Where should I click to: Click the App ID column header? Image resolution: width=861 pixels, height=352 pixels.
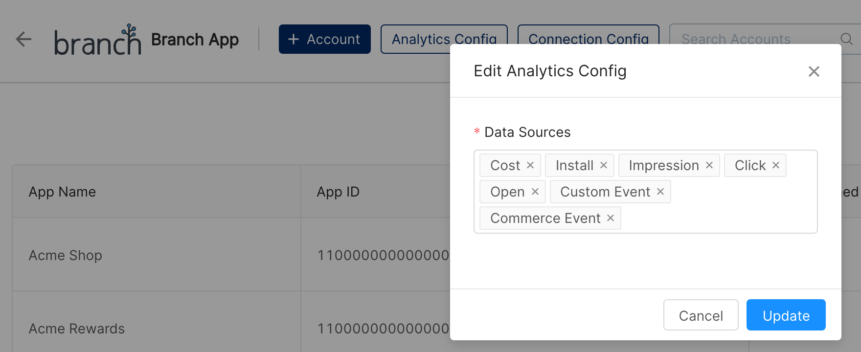pyautogui.click(x=338, y=192)
